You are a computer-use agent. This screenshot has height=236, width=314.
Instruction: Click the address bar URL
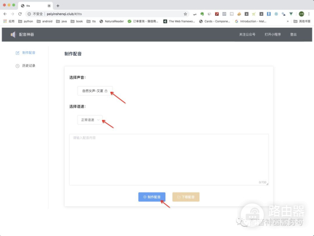pos(64,14)
